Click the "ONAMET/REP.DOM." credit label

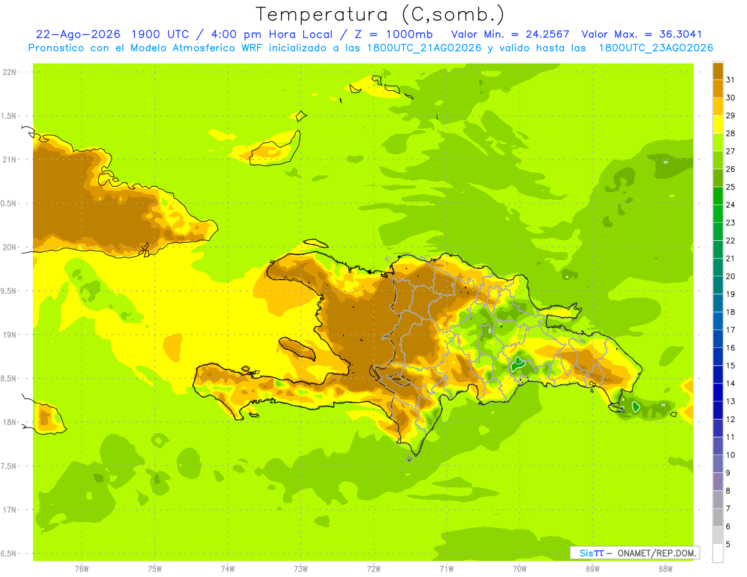pos(657,553)
